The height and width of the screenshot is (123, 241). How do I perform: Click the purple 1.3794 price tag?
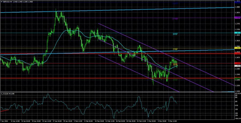237,18
